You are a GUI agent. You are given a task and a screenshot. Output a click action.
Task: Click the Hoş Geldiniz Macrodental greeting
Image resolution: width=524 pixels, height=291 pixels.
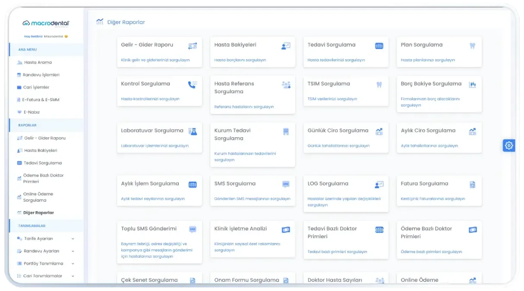[46, 36]
